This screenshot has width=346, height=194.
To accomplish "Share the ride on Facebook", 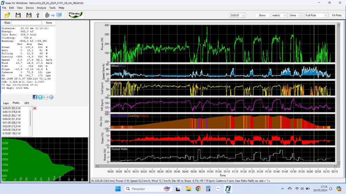I will coord(35,97).
